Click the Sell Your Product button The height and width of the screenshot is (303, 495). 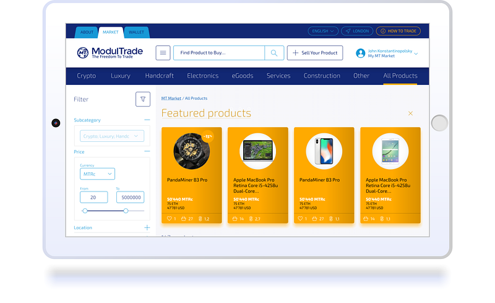pos(315,53)
